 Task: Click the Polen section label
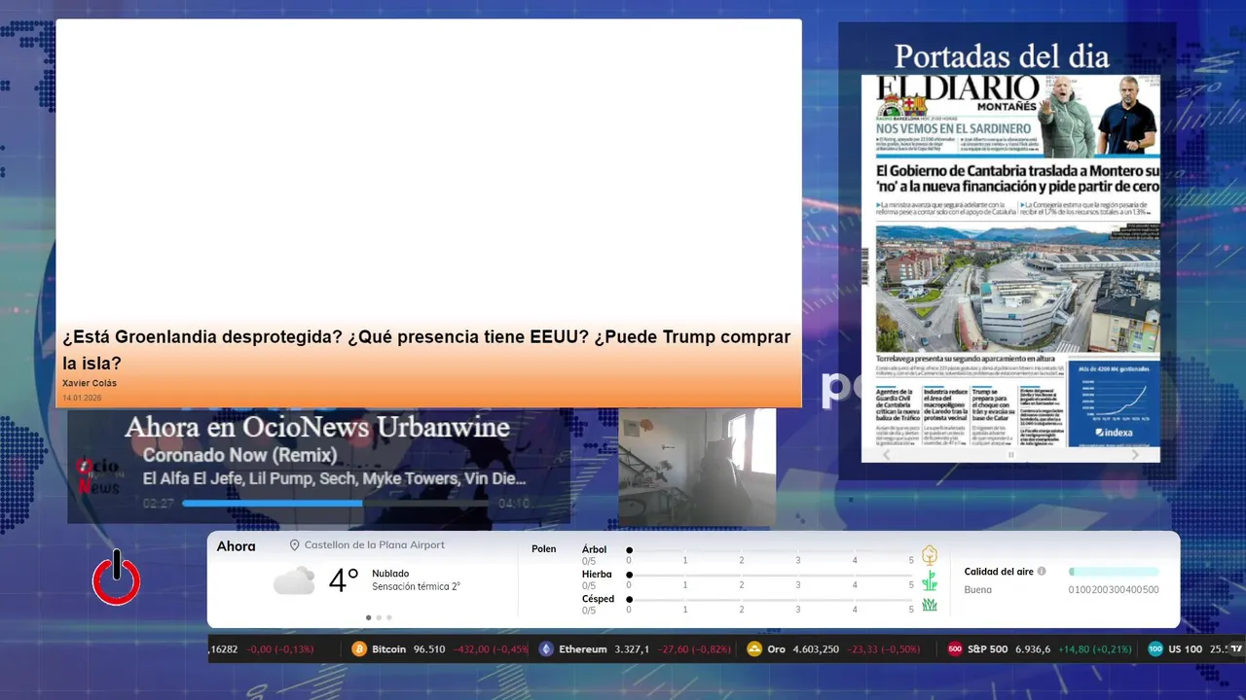point(544,549)
